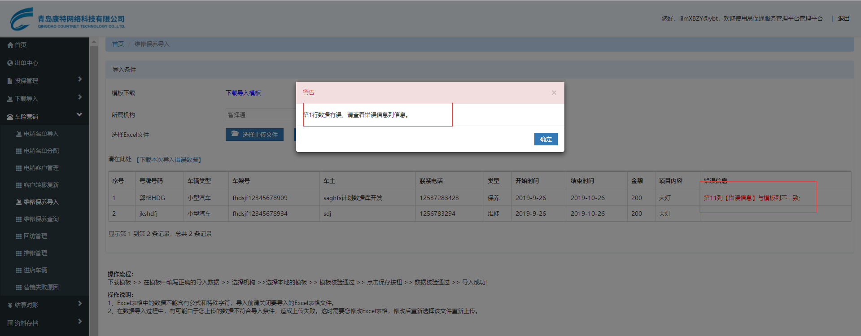Expand the 结算对账 menu chevron
861x336 pixels.
(80, 304)
